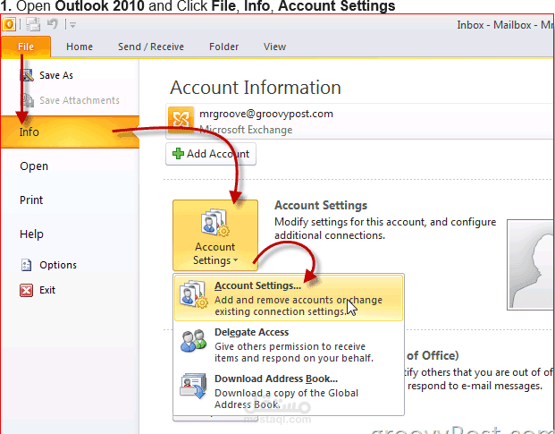Open the View ribbon tab

274,47
